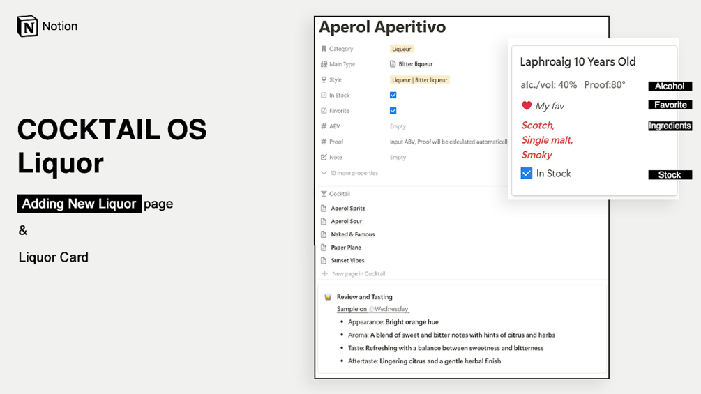Open the Sunset Vibes cocktail page
This screenshot has width=701, height=394.
pos(347,260)
